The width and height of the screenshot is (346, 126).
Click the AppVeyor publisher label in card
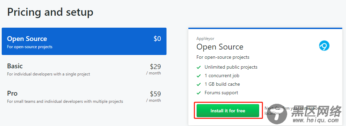pos(205,39)
